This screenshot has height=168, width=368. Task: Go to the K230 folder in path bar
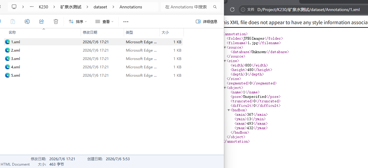[43, 7]
